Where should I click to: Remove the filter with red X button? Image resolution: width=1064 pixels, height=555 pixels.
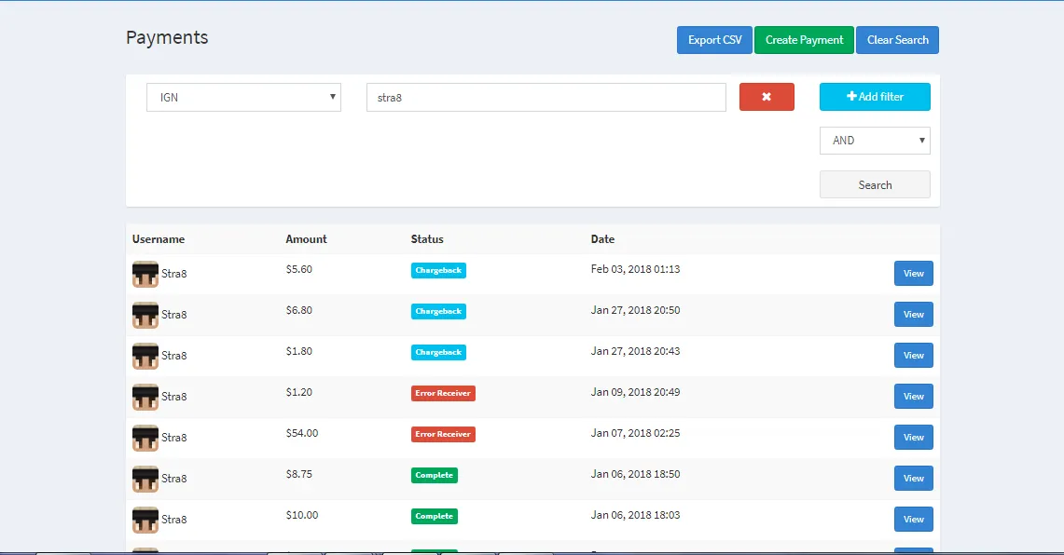click(x=767, y=97)
